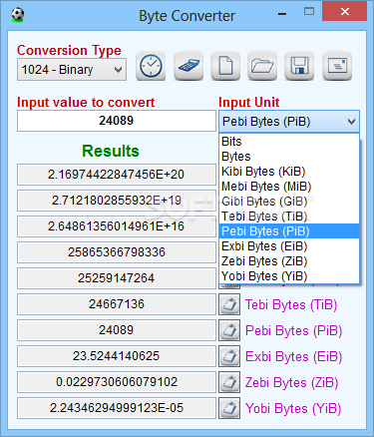Viewport: 374px width, 437px height.
Task: Click the Pebi Bytes (PiB) purple label
Action: [x=294, y=330]
